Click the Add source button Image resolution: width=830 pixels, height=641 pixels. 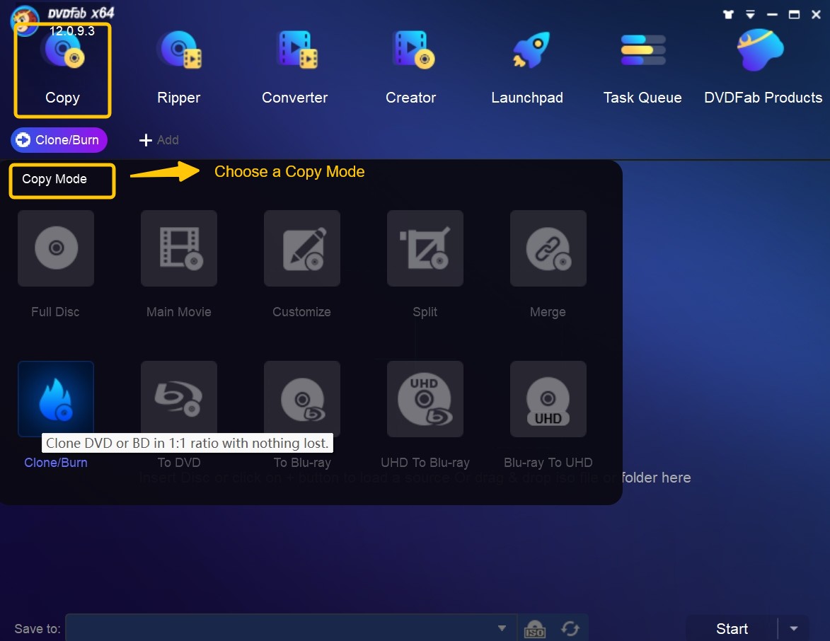coord(158,140)
